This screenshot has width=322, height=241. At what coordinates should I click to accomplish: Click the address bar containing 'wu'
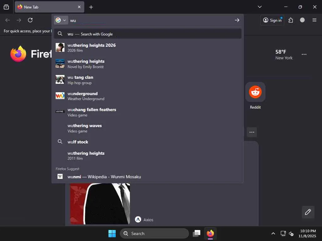click(x=151, y=20)
